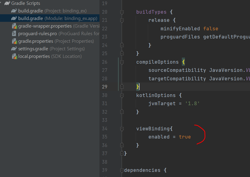
Task: Collapse the compileOptions block fold marker
Action: [x=122, y=62]
